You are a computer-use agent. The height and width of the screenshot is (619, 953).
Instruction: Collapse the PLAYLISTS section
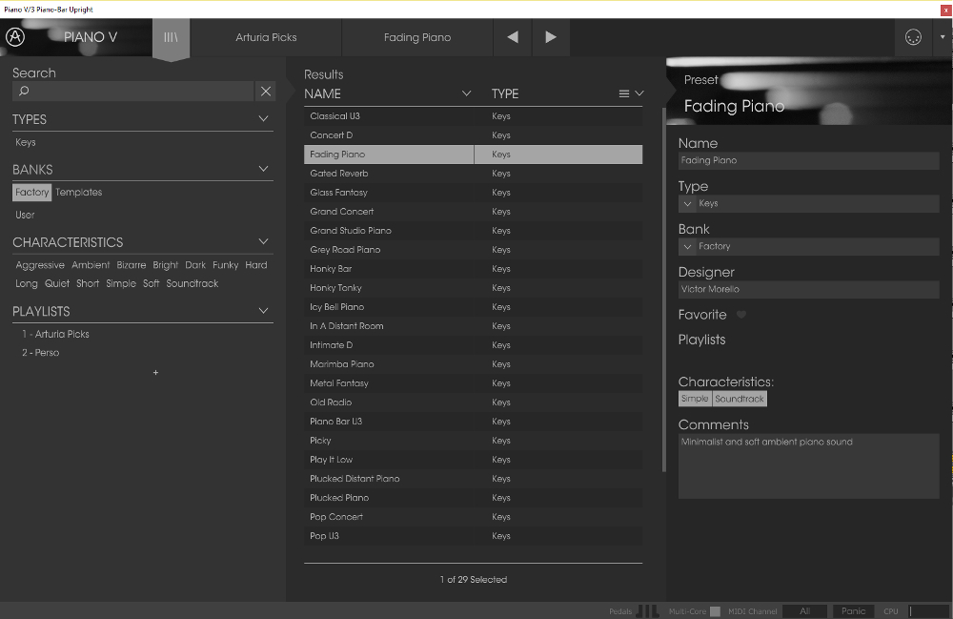[263, 311]
